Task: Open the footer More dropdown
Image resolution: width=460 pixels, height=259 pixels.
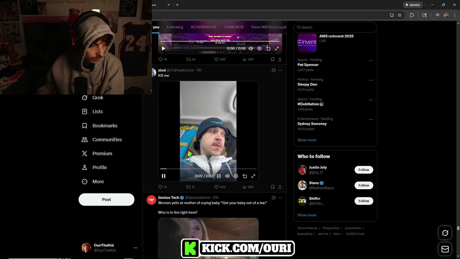Action: [338, 234]
